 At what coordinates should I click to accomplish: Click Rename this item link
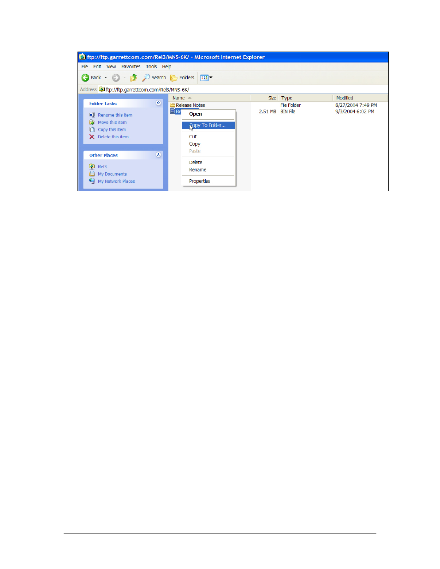pyautogui.click(x=115, y=115)
